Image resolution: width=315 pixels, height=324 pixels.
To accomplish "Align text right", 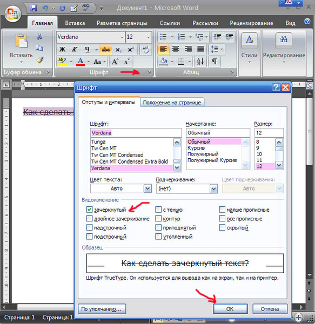I will pos(188,49).
